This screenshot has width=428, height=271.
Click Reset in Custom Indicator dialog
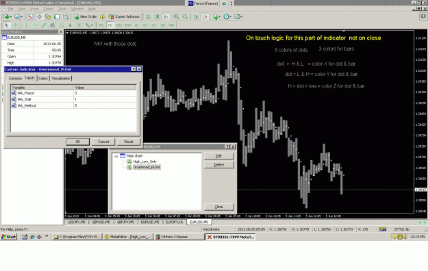click(x=129, y=142)
